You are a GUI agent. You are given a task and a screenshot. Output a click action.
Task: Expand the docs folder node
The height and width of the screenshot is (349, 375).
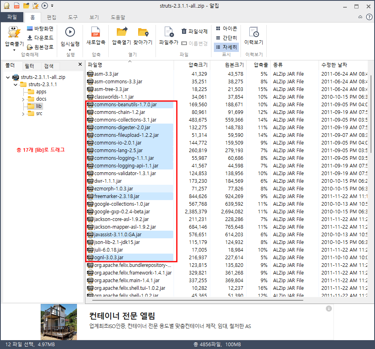pyautogui.click(x=23, y=99)
